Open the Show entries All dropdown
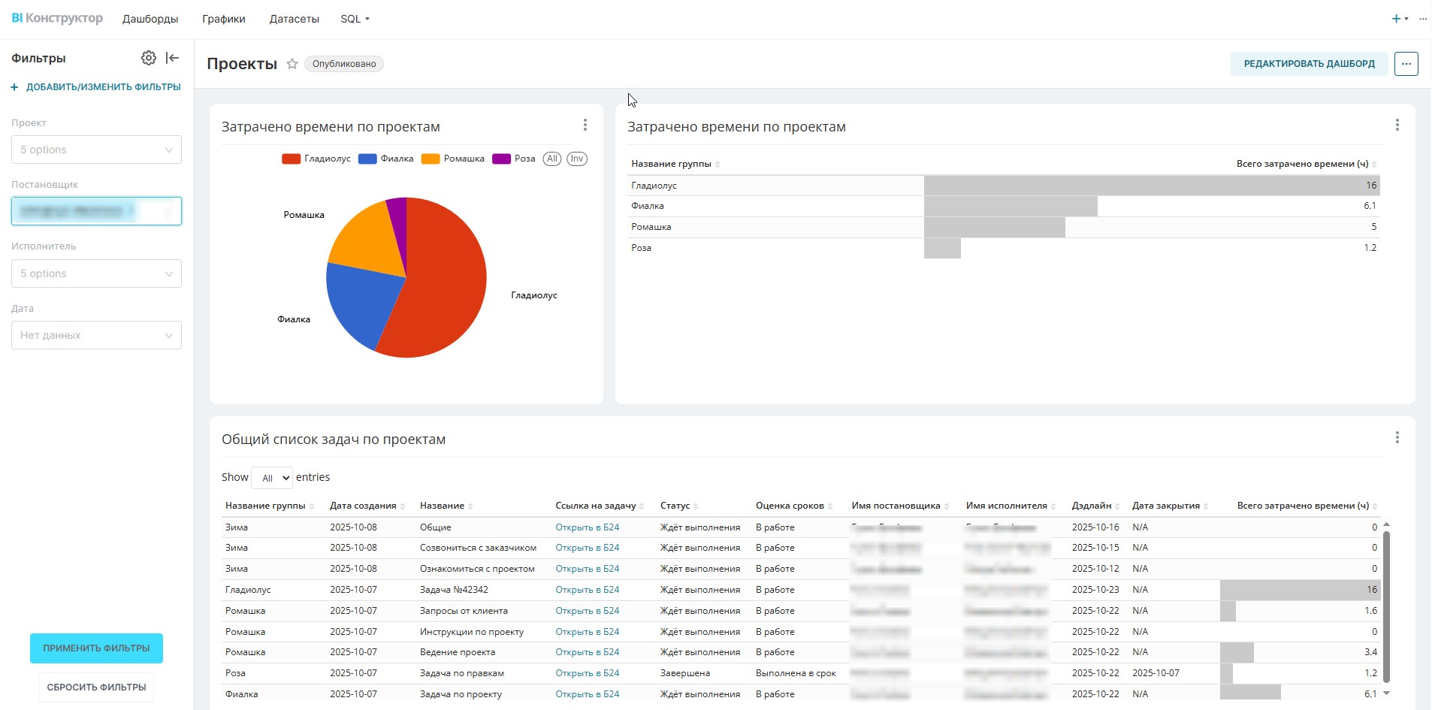Image resolution: width=1432 pixels, height=710 pixels. pos(272,478)
